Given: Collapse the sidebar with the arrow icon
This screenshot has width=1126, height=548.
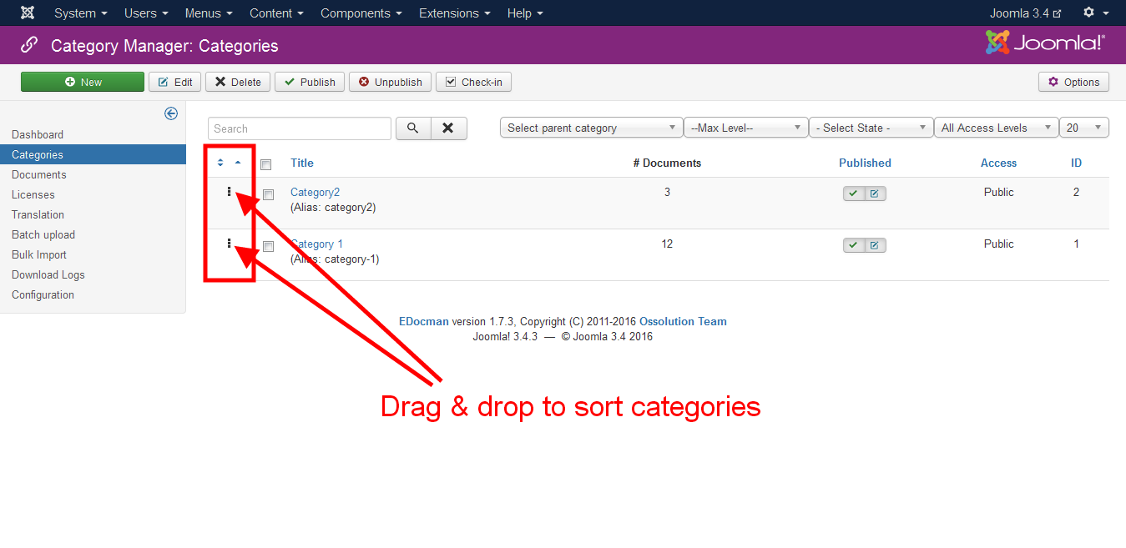Looking at the screenshot, I should click(171, 113).
